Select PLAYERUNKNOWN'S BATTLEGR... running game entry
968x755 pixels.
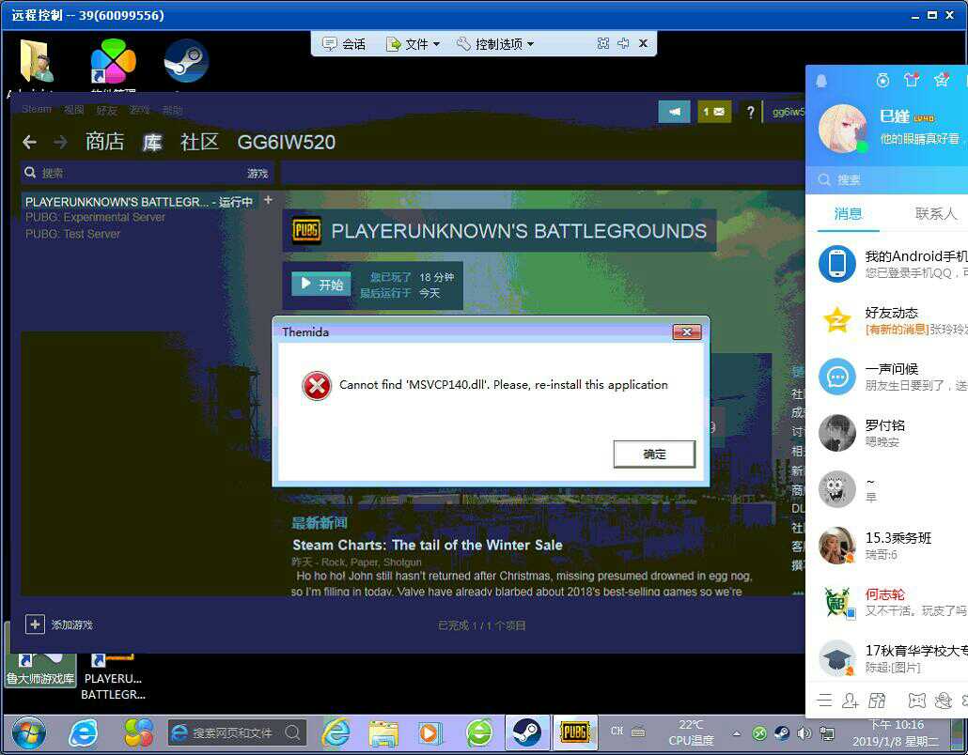point(139,202)
